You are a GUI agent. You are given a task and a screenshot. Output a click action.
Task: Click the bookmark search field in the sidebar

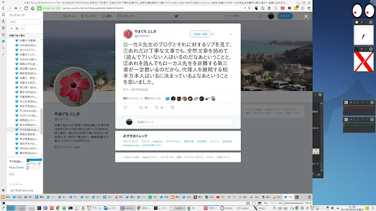25,22
